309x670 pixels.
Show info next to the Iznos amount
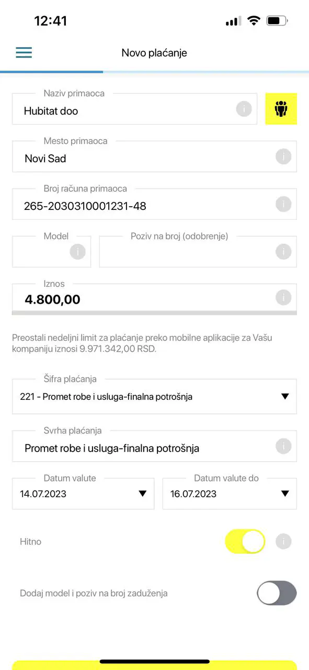283,297
